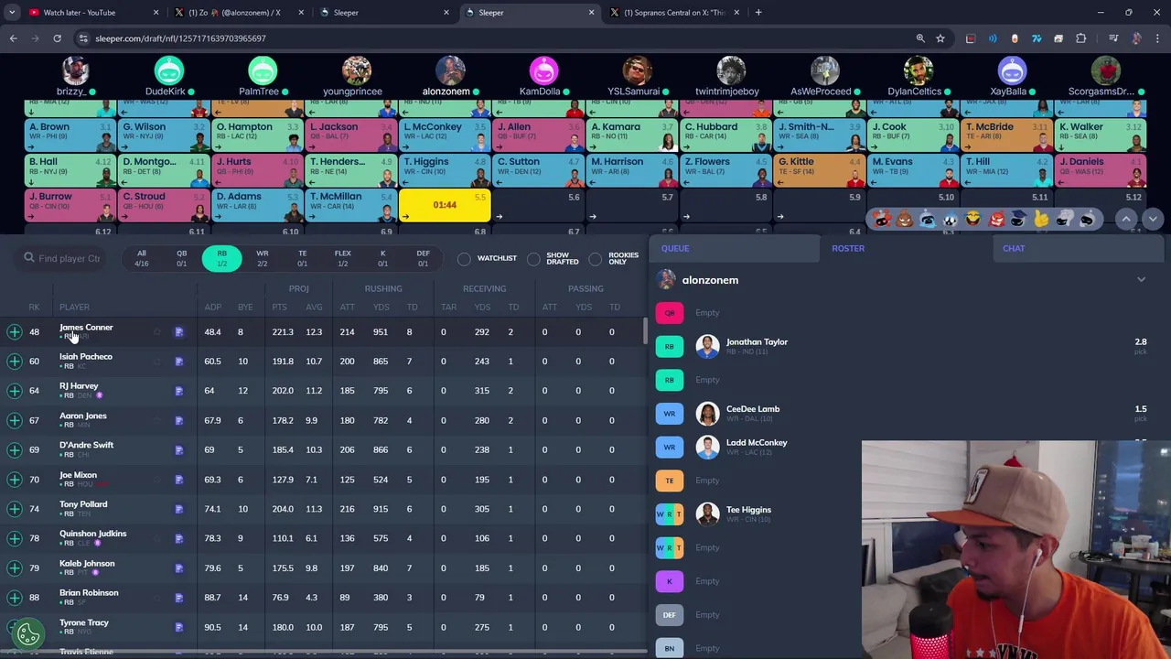Toggle Show Drafted filter

point(534,259)
